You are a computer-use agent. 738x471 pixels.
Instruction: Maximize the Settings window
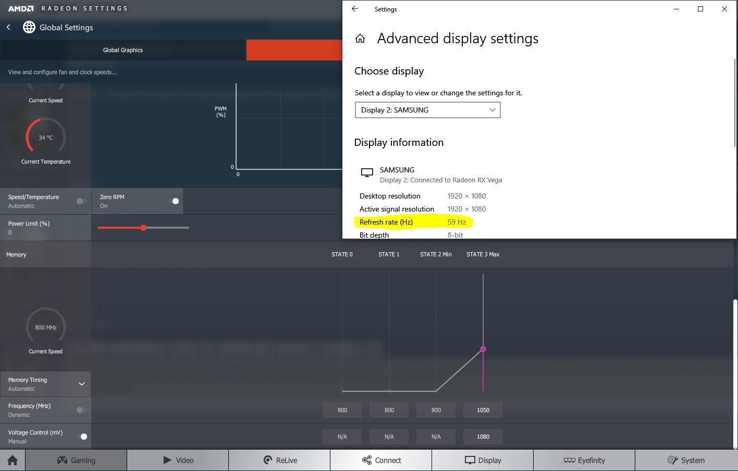(700, 9)
